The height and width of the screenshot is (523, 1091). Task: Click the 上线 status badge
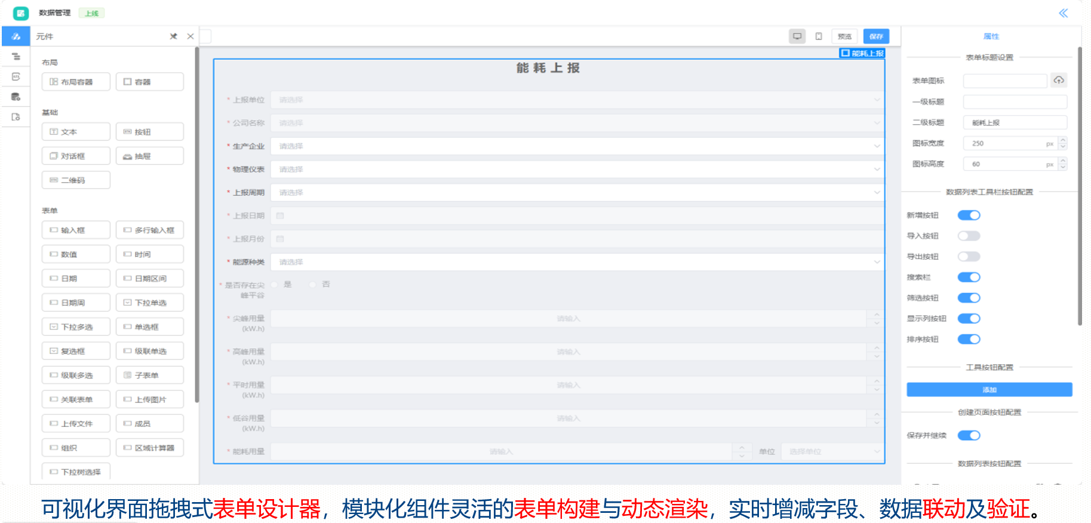click(x=92, y=13)
